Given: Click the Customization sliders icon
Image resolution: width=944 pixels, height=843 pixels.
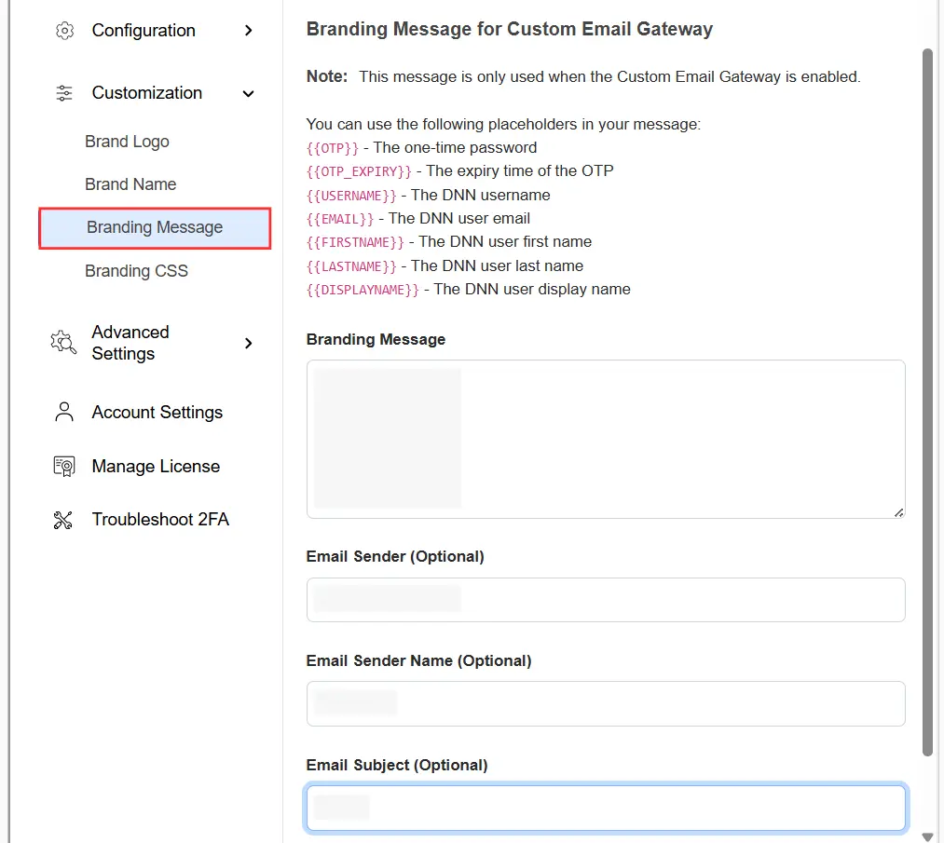Looking at the screenshot, I should click(63, 92).
